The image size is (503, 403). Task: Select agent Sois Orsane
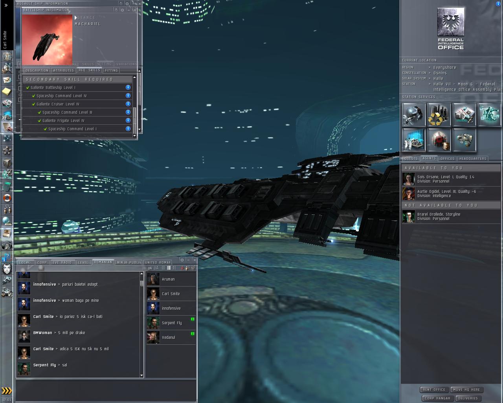tap(451, 179)
